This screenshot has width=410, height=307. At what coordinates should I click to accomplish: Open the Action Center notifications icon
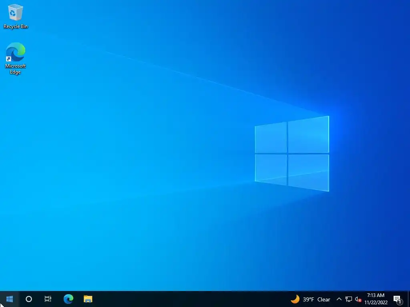pos(398,299)
